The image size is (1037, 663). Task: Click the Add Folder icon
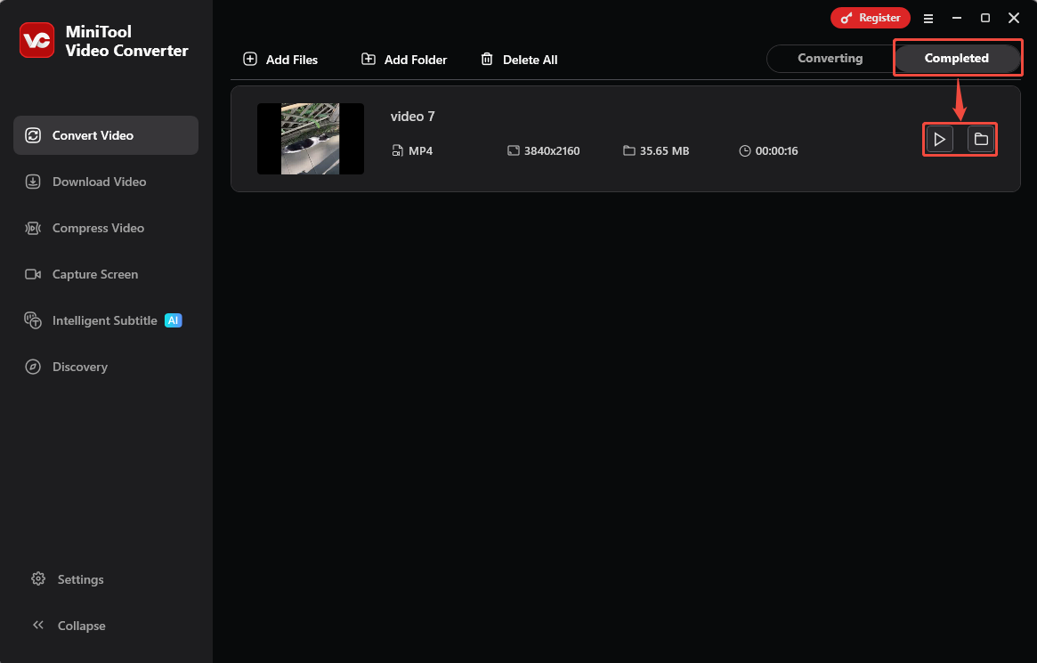tap(369, 59)
